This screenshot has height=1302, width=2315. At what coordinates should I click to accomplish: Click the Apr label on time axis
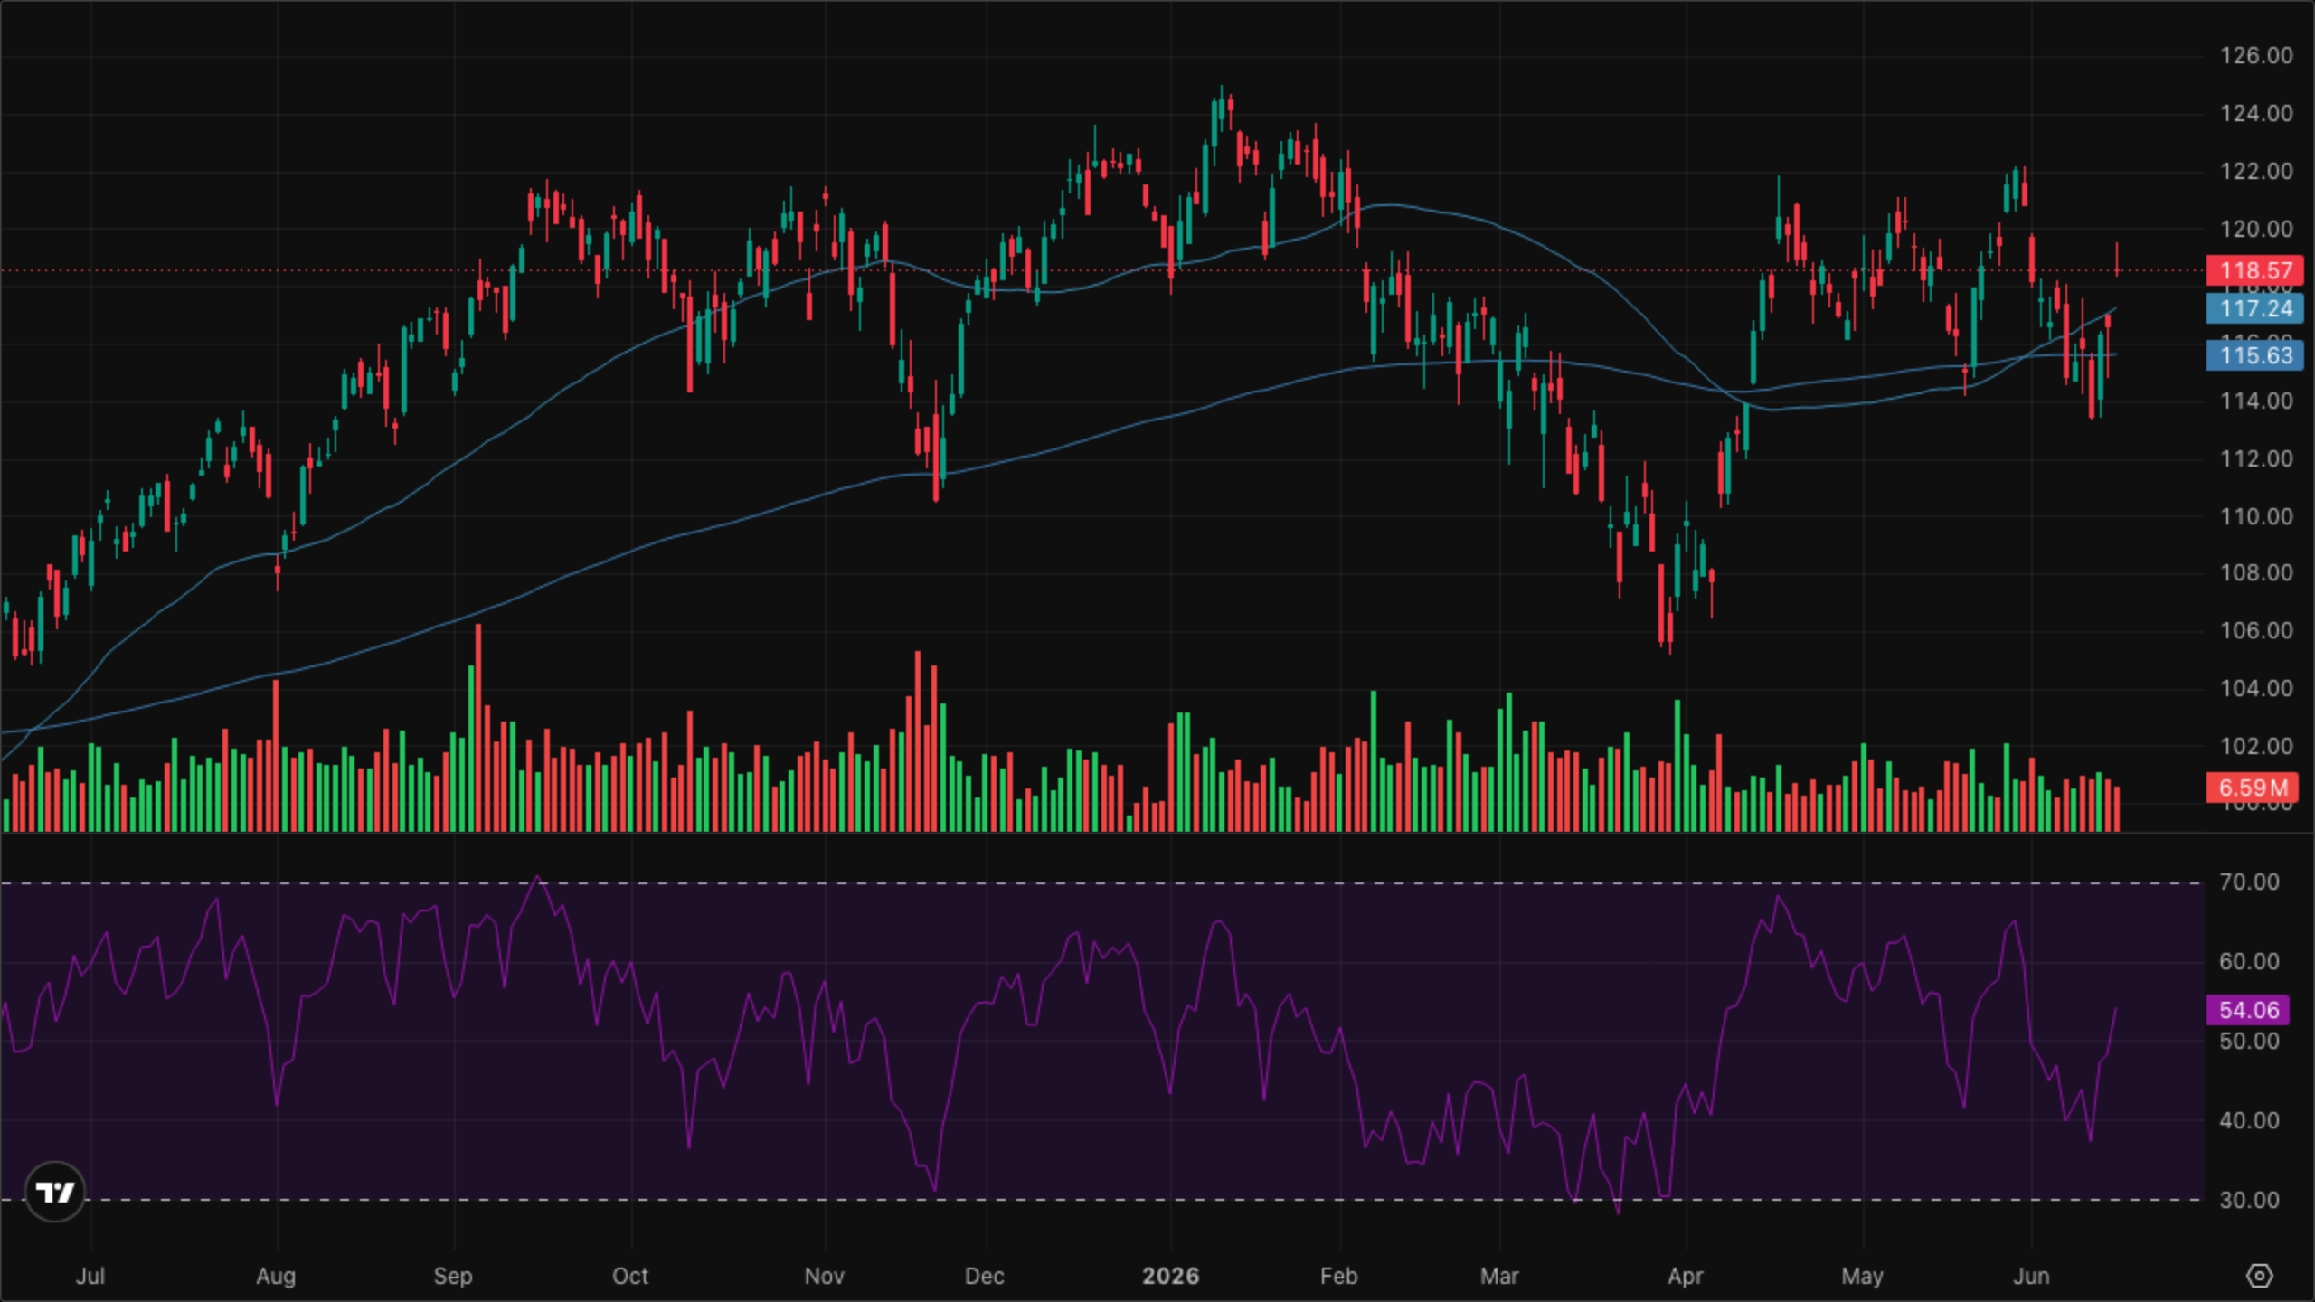click(1686, 1276)
